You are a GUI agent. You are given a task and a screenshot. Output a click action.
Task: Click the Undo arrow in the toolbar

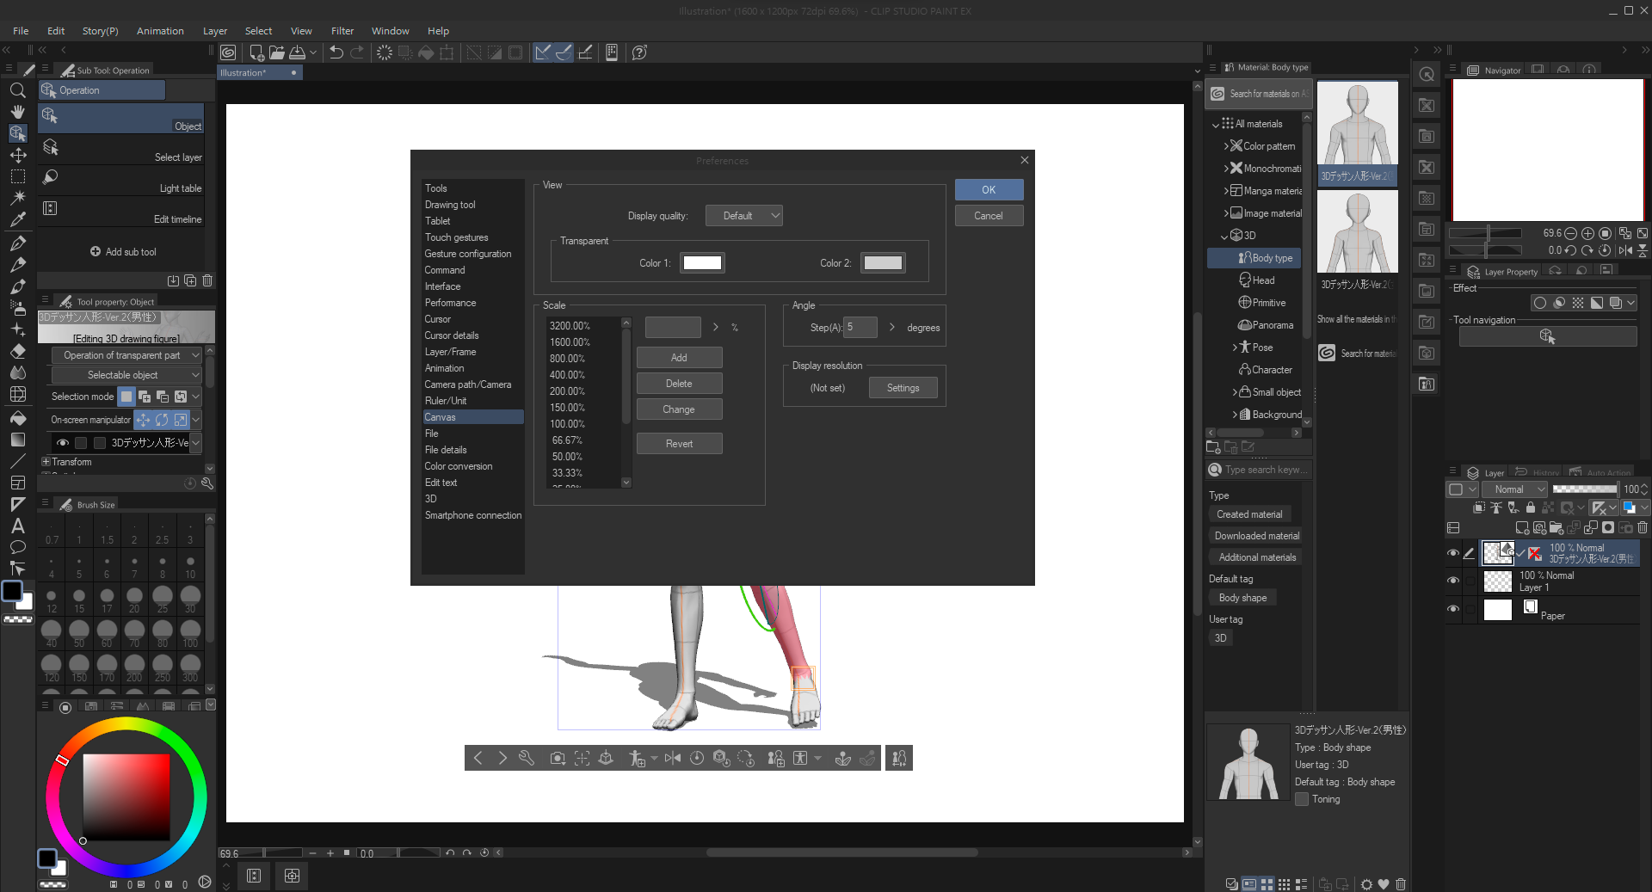click(336, 52)
